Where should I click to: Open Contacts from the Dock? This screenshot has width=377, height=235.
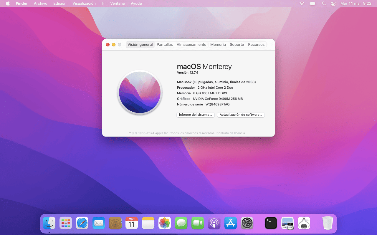click(x=115, y=223)
